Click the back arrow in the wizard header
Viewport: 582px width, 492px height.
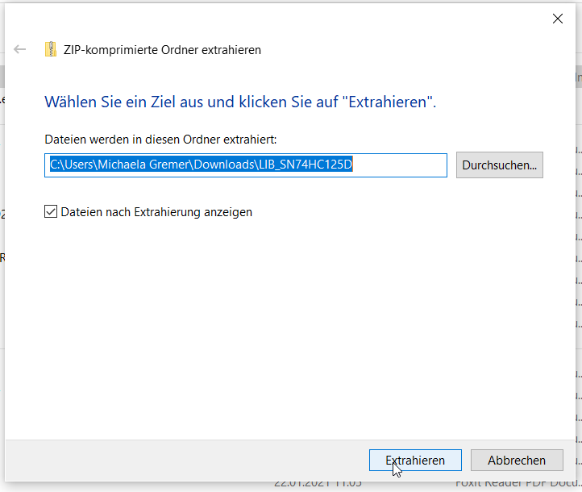(x=20, y=49)
